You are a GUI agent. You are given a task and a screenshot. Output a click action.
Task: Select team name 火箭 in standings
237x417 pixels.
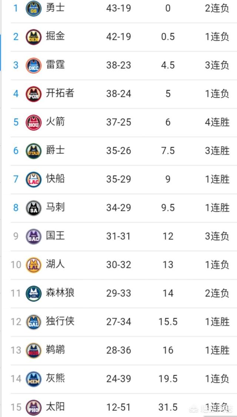pyautogui.click(x=55, y=122)
